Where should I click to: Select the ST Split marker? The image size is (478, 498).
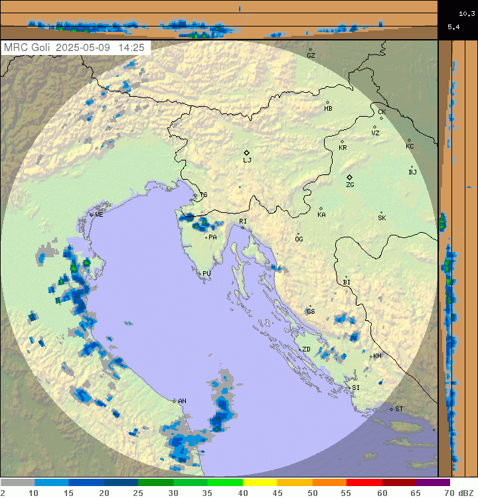point(391,409)
